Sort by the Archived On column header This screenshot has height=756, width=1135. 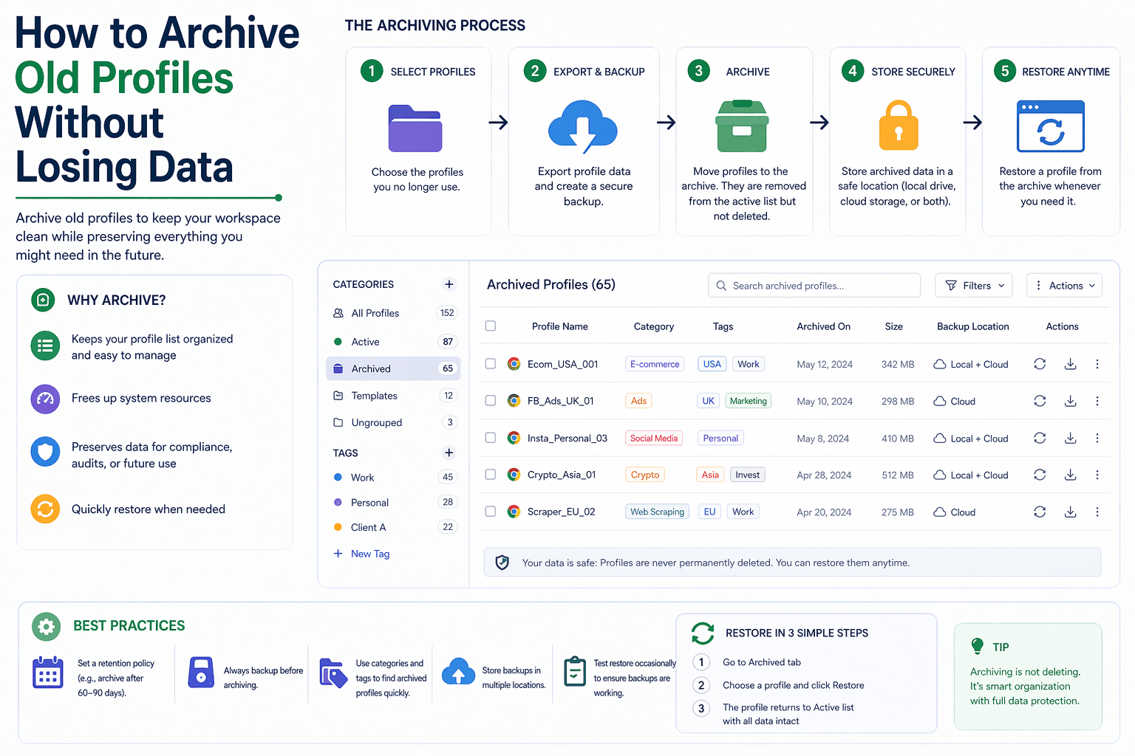coord(823,326)
